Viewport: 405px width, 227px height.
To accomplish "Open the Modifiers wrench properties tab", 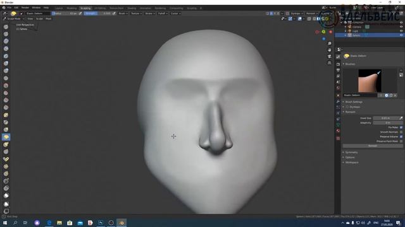I will tap(338, 102).
